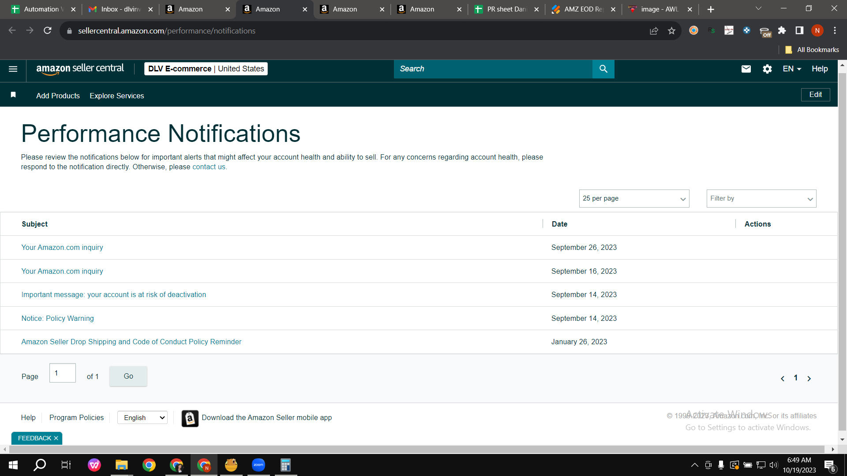Click the Help header link

(820, 69)
